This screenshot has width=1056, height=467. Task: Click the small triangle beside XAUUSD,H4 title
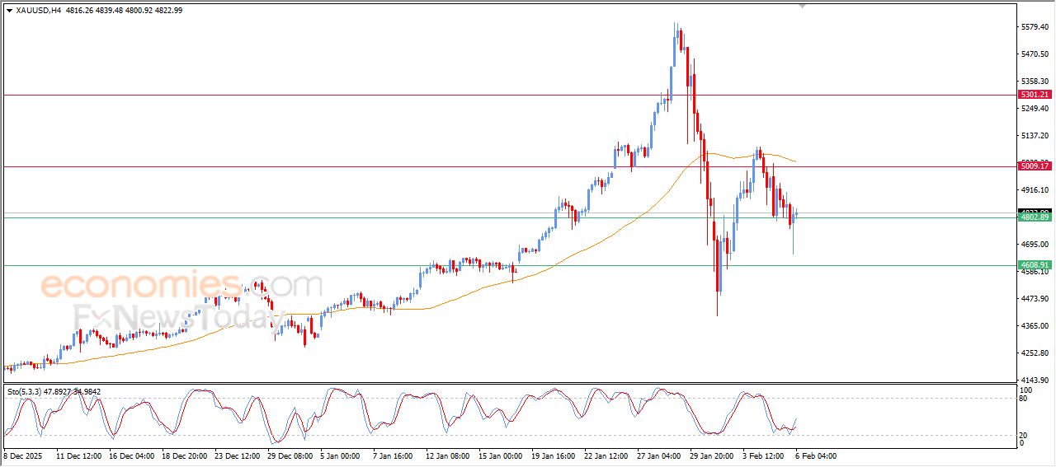tap(9, 11)
